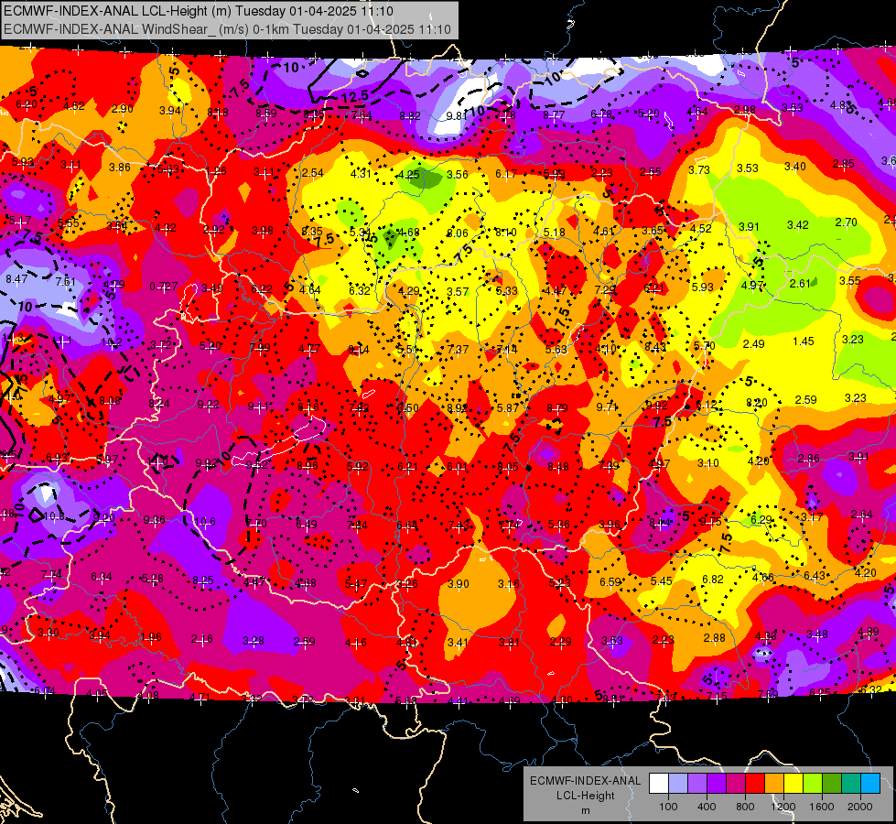Click the wind shear value '7.37'

[458, 349]
